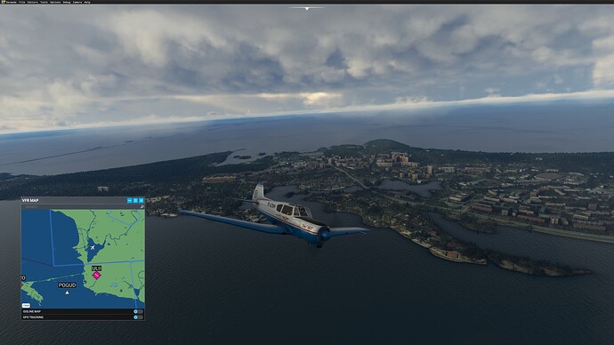Select the pink ULII airport marker
This screenshot has height=345, width=614.
click(x=96, y=276)
